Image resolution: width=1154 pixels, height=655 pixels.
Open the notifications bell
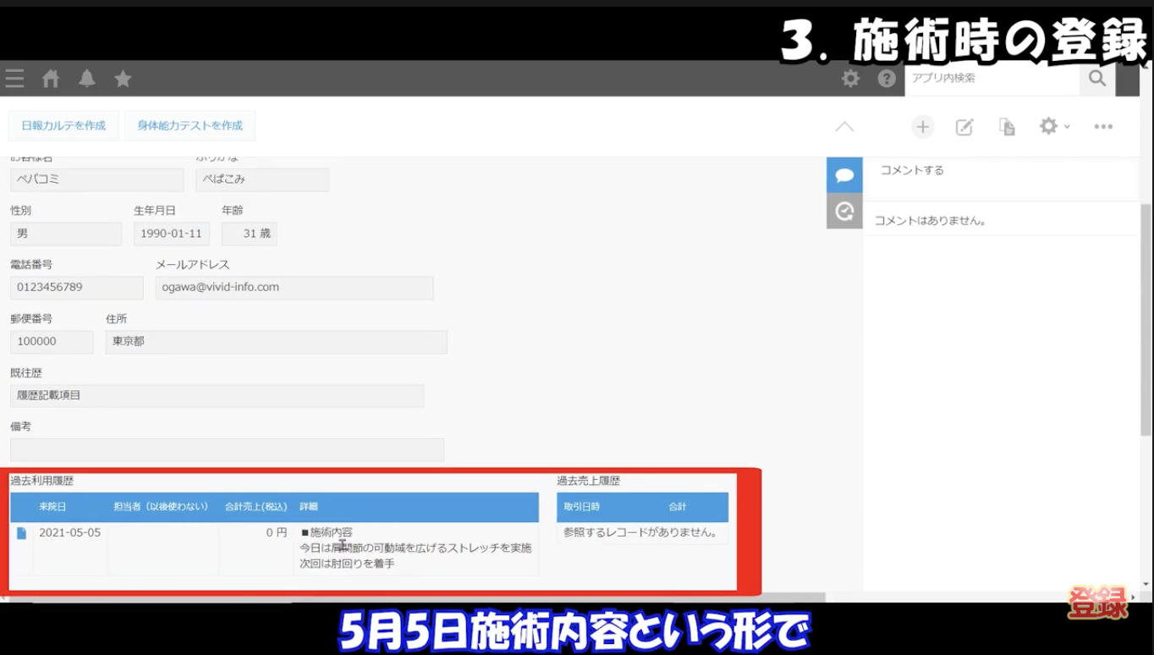click(87, 79)
